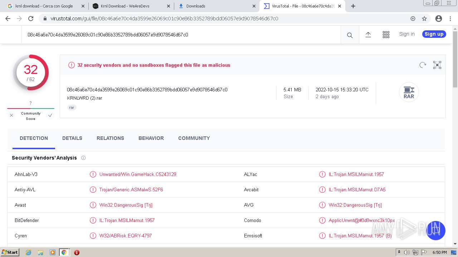Vote down with the community X icon
This screenshot has width=458, height=257.
click(11, 115)
